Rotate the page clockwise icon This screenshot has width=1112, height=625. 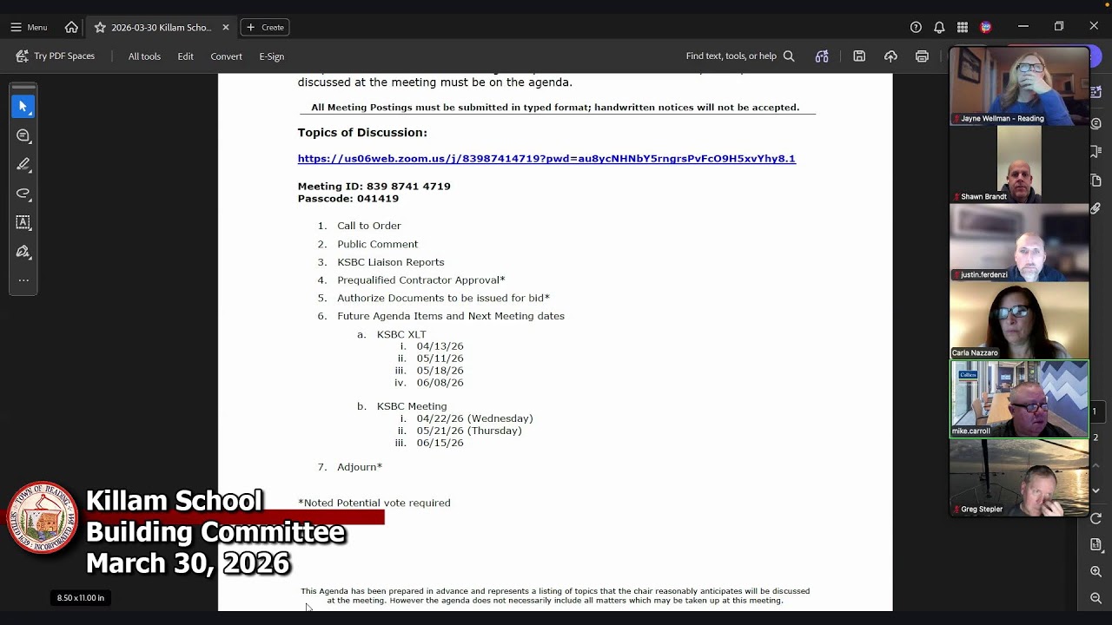[x=1095, y=518]
